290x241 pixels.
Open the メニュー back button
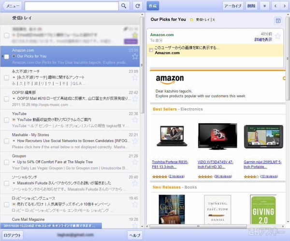point(12,6)
